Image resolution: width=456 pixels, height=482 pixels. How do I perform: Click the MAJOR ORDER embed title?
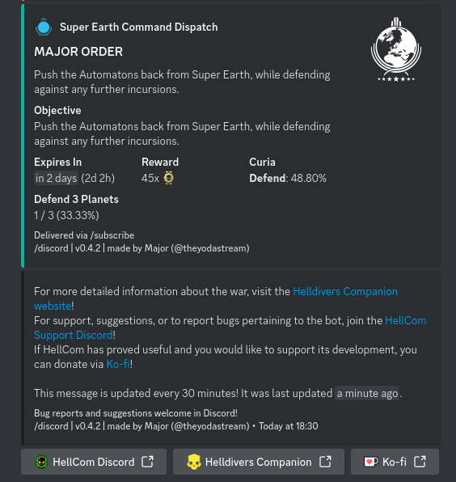(x=78, y=51)
